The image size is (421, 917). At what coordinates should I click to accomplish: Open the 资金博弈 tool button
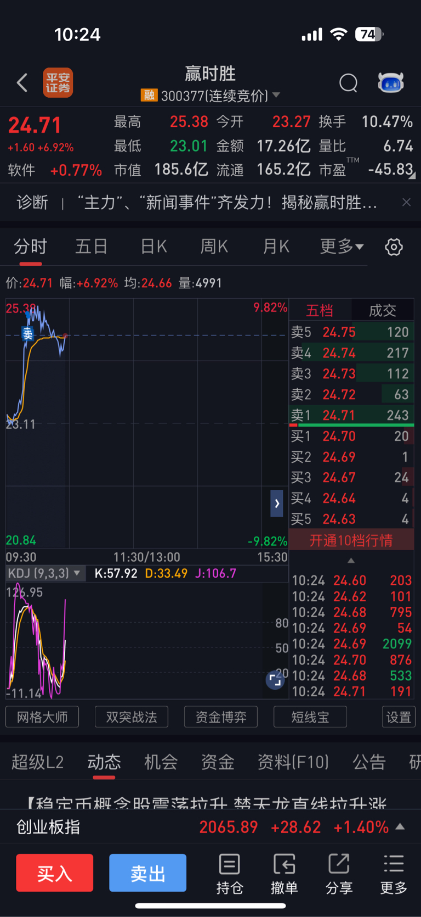[x=221, y=717]
